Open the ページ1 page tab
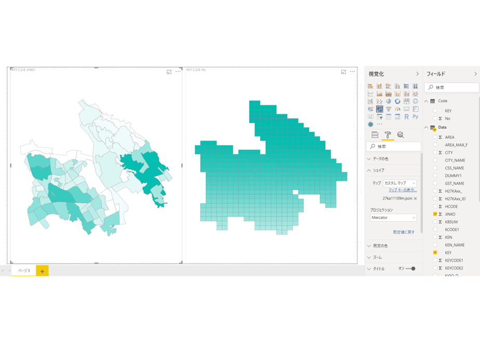The height and width of the screenshot is (342, 480). click(x=24, y=270)
